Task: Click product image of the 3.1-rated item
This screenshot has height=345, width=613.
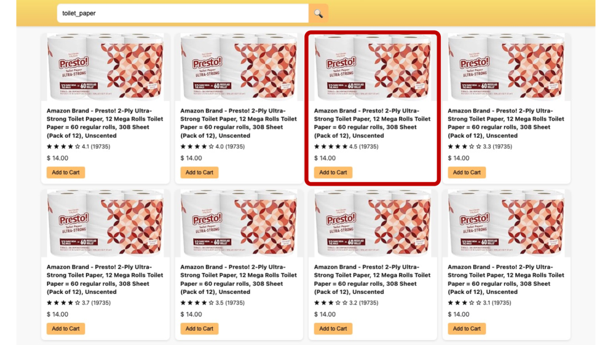Action: pyautogui.click(x=506, y=223)
